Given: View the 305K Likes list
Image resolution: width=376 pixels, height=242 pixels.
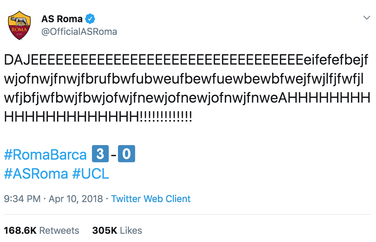Looking at the screenshot, I should point(117,230).
